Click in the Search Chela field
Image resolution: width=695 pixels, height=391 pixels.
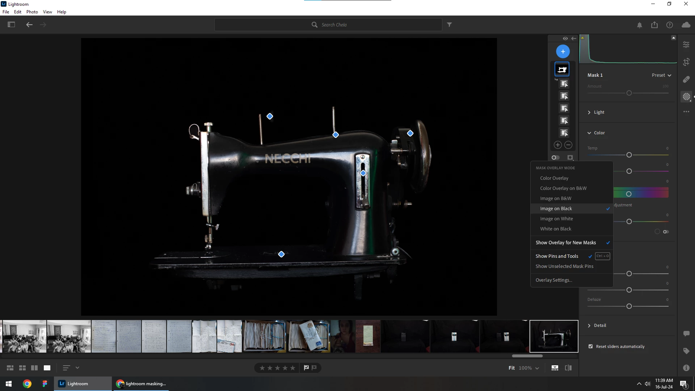[x=334, y=25]
